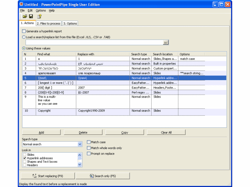This screenshot has width=250, height=187.
Task: Select the '2007' Replace with cell in row 7
Action: point(103,88)
